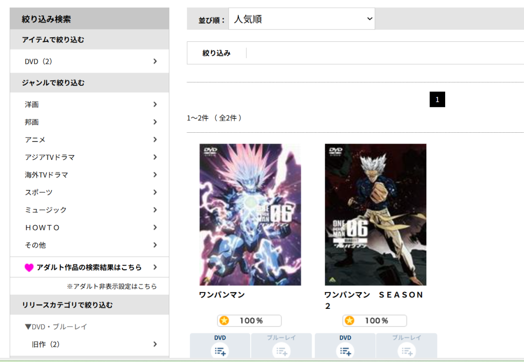The image size is (524, 362).
Task: Click the arrow on the ＨＯＷＴＯ row
Action: click(x=155, y=228)
